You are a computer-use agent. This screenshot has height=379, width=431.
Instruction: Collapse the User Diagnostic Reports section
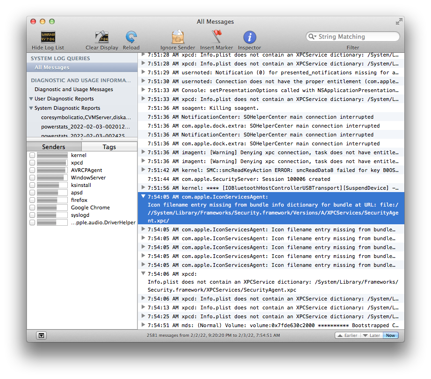coord(31,99)
